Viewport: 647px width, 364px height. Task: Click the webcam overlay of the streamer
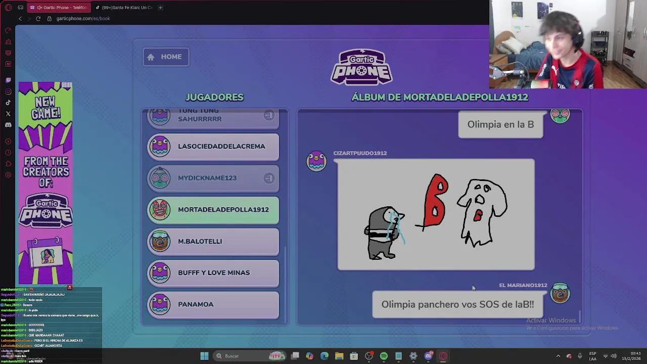(x=568, y=44)
